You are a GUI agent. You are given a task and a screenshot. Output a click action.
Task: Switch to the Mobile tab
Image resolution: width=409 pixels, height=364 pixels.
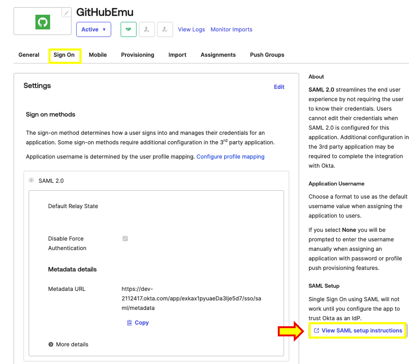click(x=98, y=55)
